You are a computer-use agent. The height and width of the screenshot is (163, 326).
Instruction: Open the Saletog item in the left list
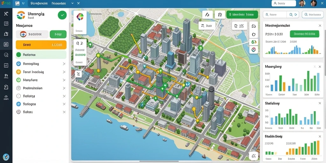click(x=29, y=96)
